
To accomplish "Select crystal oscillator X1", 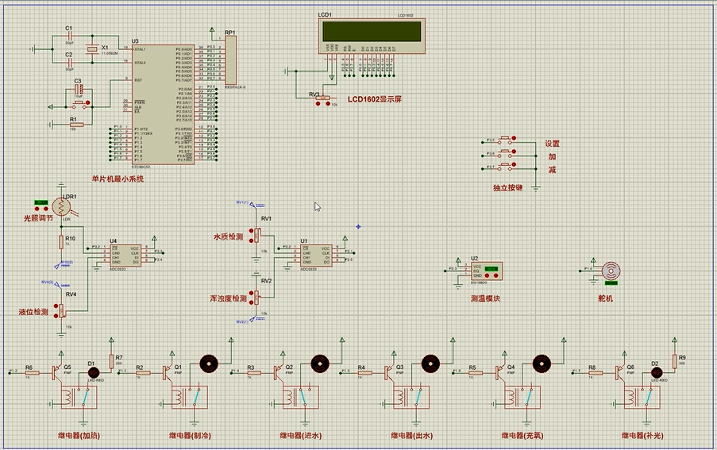I will [92, 48].
